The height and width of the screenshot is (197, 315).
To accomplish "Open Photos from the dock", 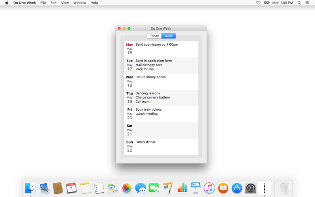I will (x=126, y=188).
